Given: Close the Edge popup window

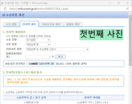Looking at the screenshot, I should 127,3.
